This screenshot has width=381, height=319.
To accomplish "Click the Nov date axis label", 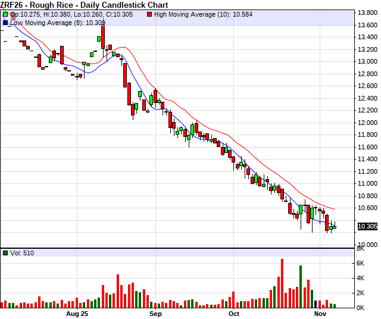I will point(320,313).
